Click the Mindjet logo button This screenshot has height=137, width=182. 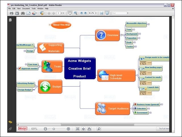23,128
